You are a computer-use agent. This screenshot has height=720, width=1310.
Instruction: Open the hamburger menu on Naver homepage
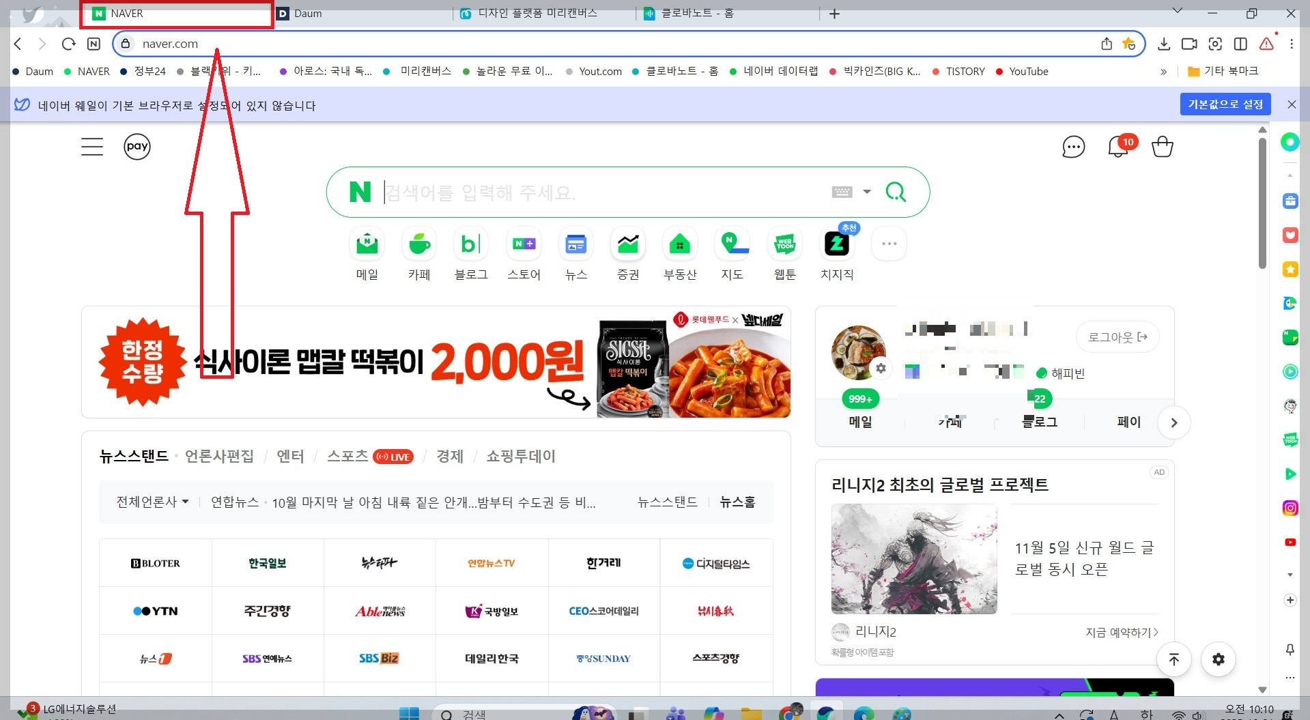[92, 146]
